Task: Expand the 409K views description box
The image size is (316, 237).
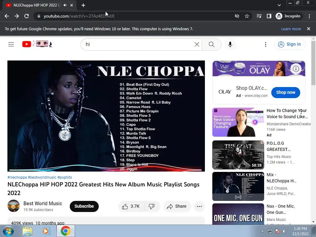Action: 106,221
